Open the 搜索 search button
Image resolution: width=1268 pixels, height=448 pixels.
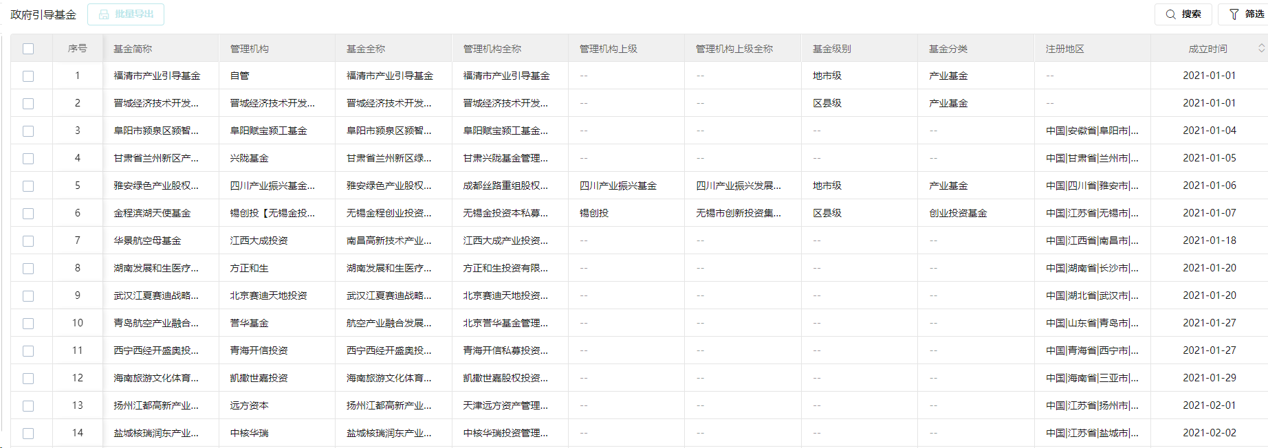1183,14
